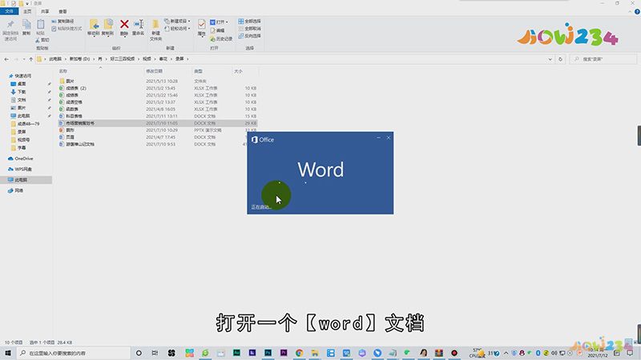Click the Back arrow in navigation bar

6,59
